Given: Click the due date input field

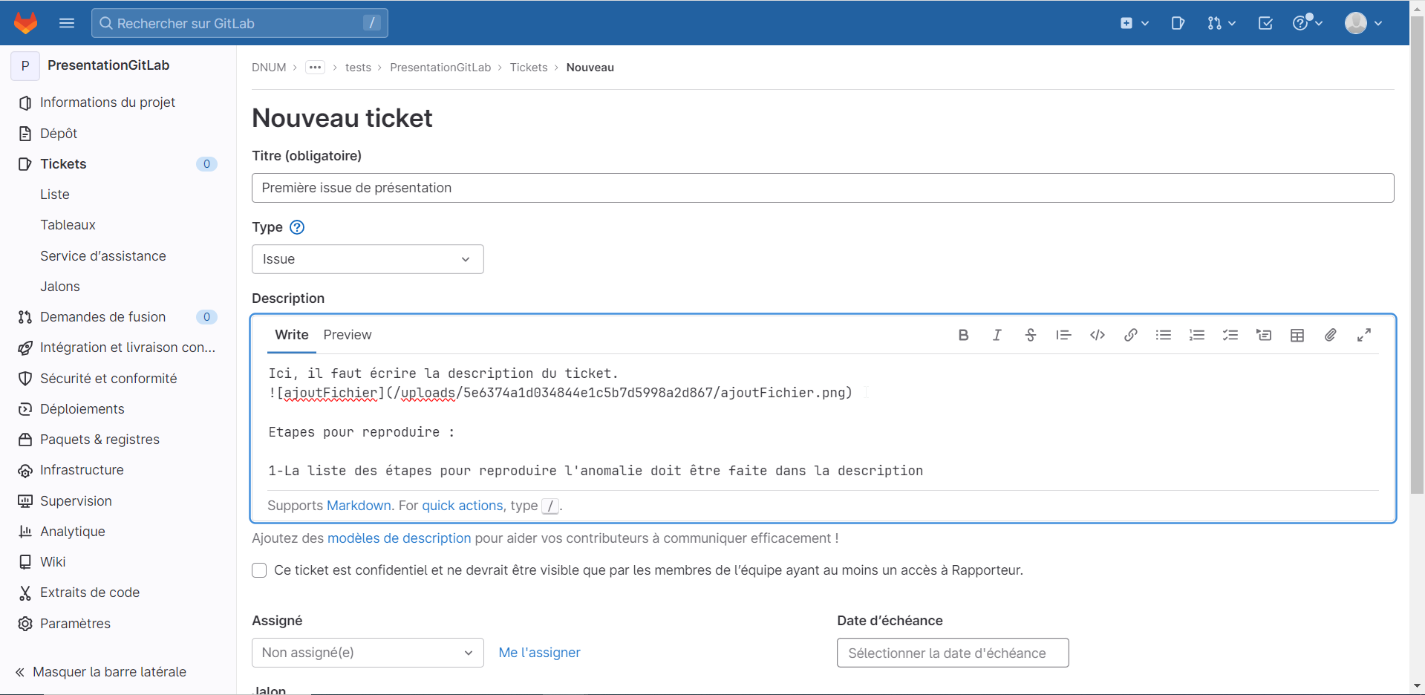Looking at the screenshot, I should pyautogui.click(x=952, y=653).
